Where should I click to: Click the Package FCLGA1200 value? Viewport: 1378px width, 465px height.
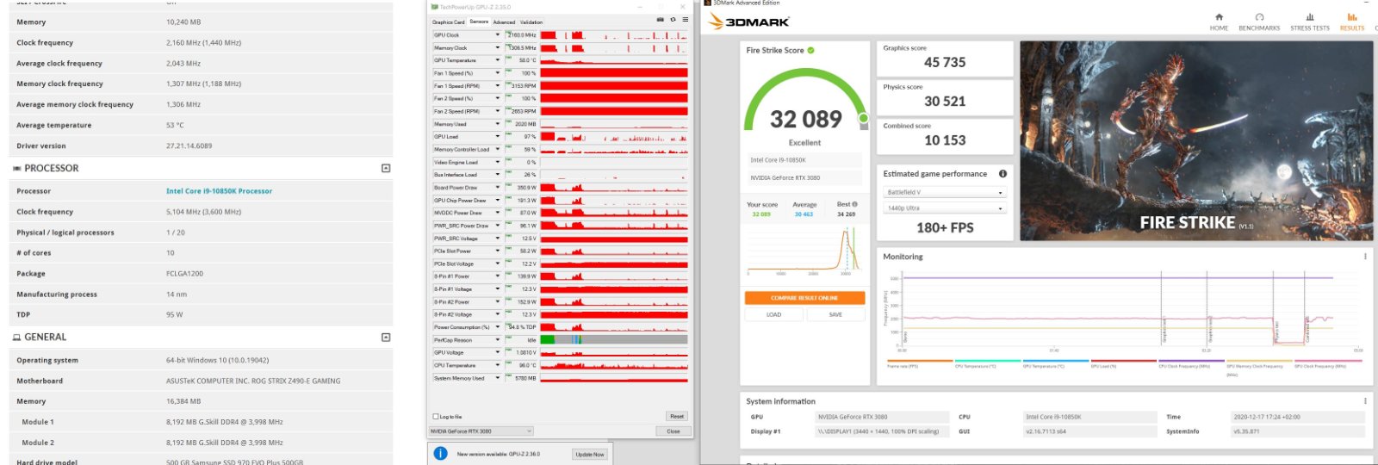pyautogui.click(x=184, y=274)
